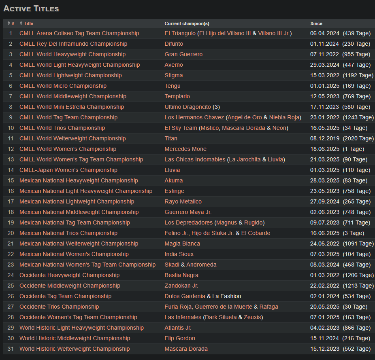Open CMLL World Welterweight Championship link

pos(73,138)
